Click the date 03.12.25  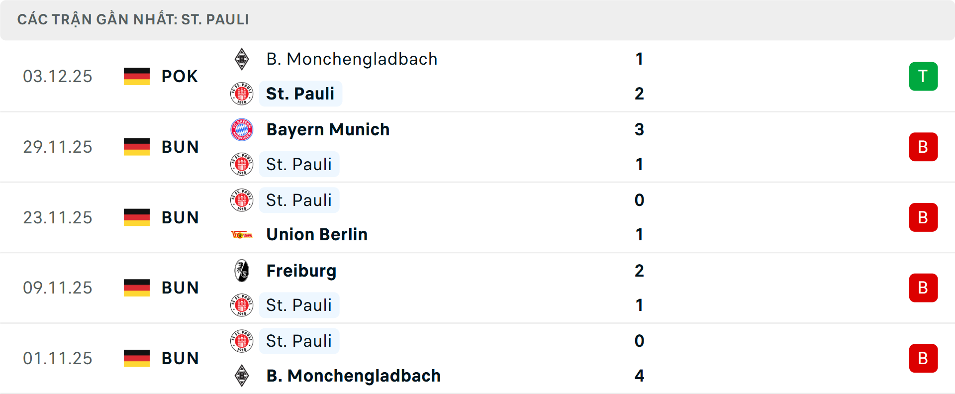[58, 76]
